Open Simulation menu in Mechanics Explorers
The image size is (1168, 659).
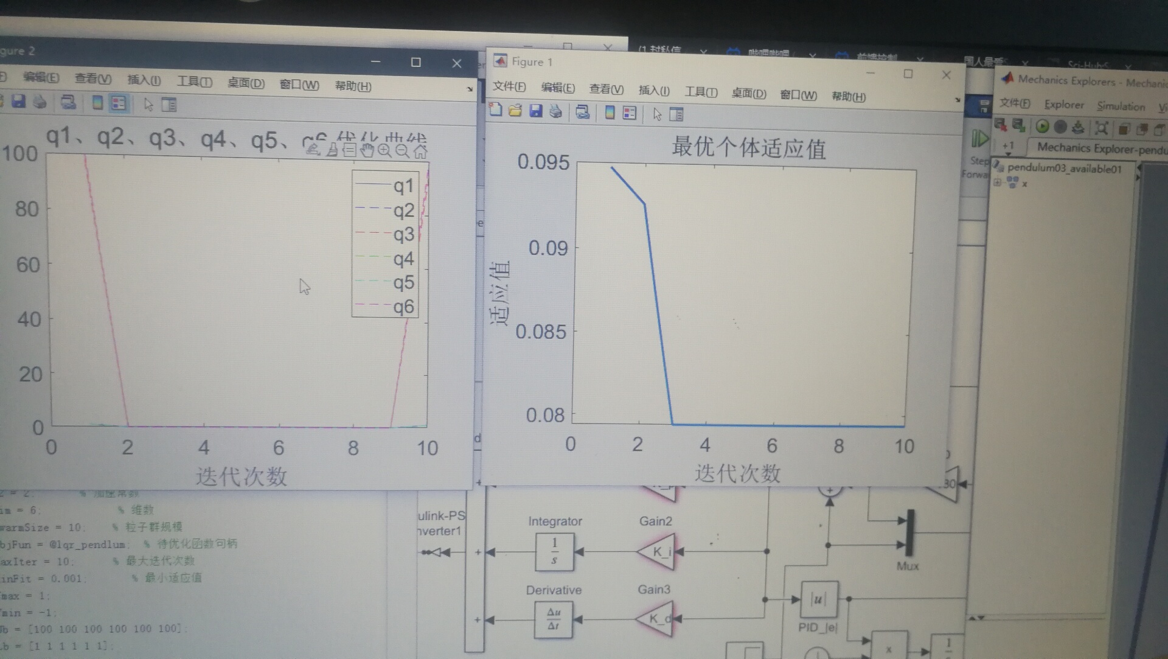[x=1121, y=106]
